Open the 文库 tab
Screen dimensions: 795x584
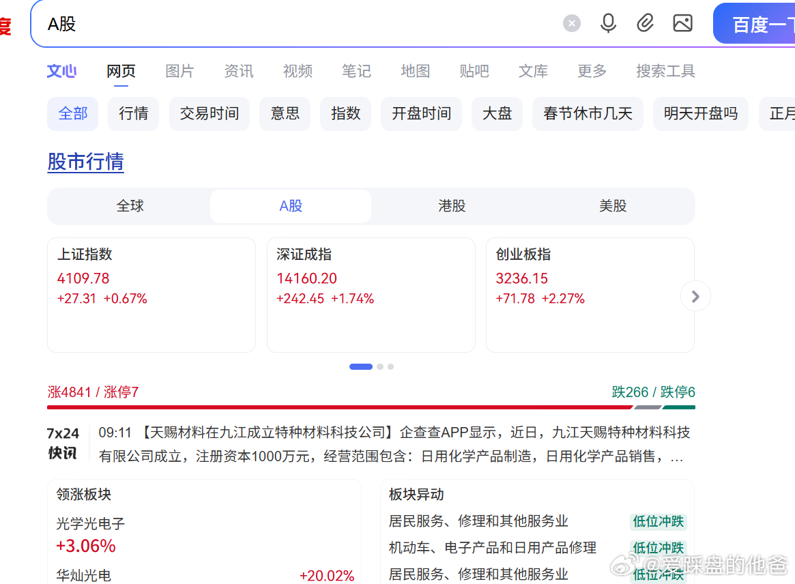point(533,71)
